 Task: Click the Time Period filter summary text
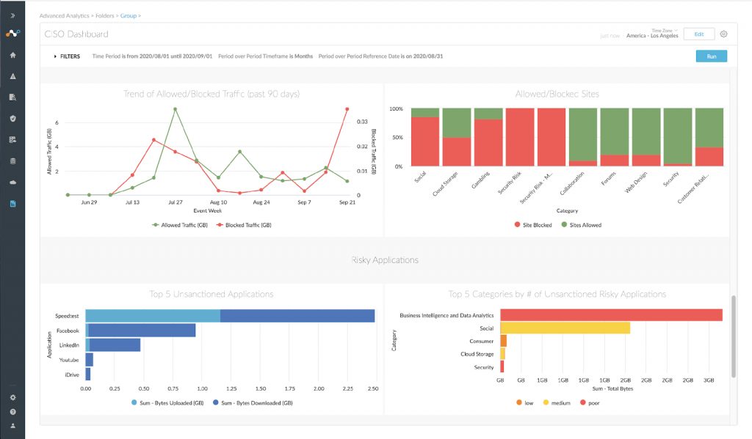tap(152, 56)
